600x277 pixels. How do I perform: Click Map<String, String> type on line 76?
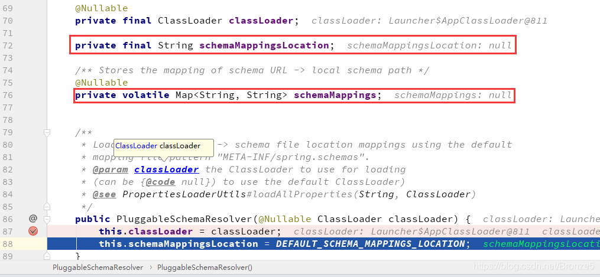(232, 94)
